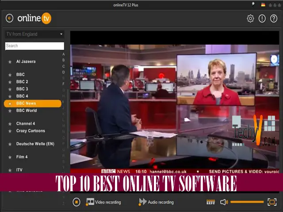Select the BBC 2 channel

coord(22,82)
